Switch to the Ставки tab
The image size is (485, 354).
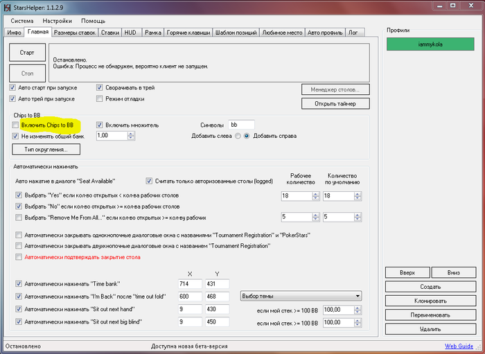(x=110, y=33)
